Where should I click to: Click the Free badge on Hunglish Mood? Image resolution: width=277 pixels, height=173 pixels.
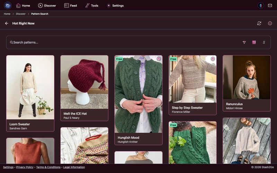click(119, 59)
